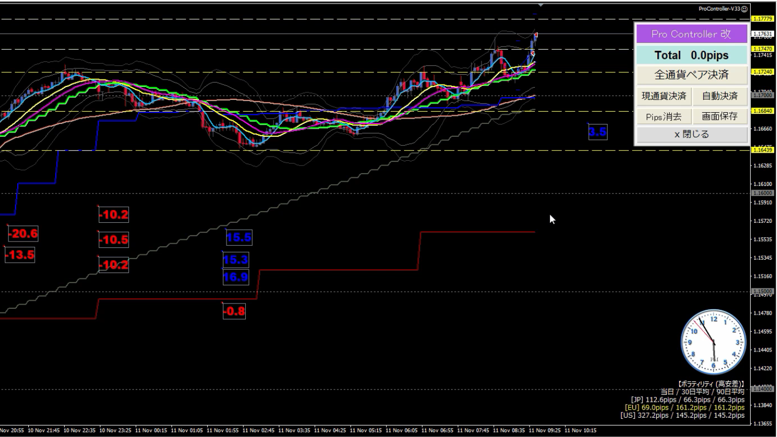The width and height of the screenshot is (777, 437).
Task: Close current pair via 現通貨決済
Action: (x=664, y=97)
